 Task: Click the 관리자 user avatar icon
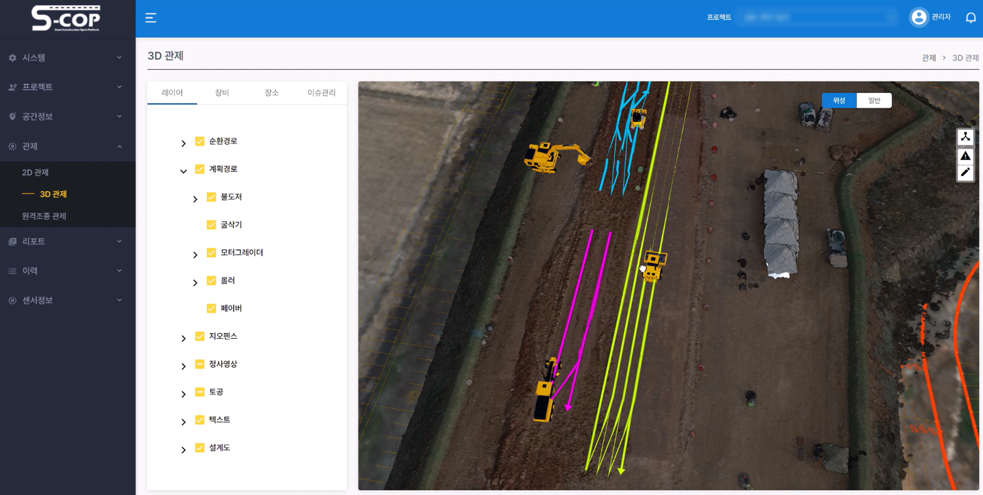[x=919, y=17]
